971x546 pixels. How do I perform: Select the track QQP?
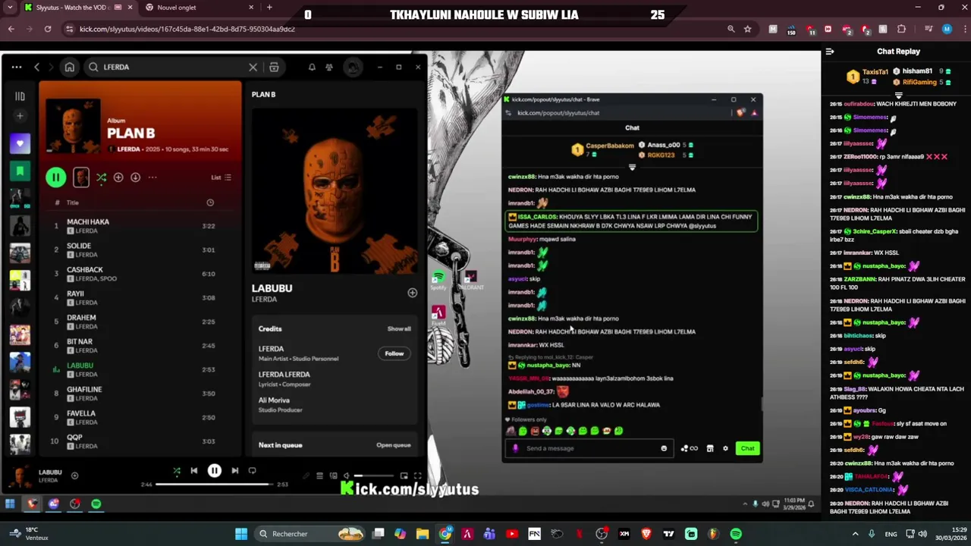141,441
